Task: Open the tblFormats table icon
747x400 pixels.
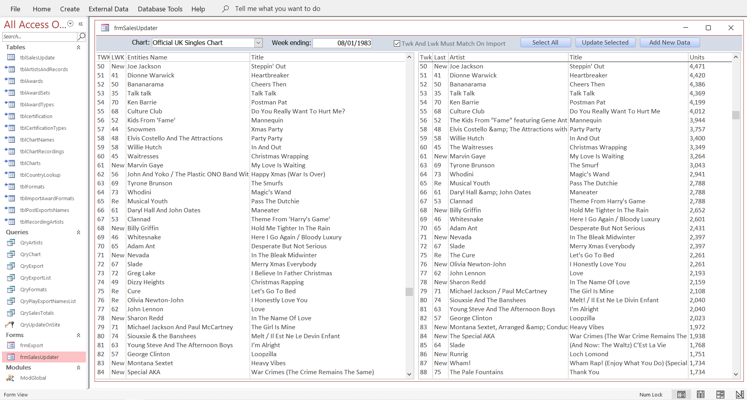Action: tap(10, 187)
